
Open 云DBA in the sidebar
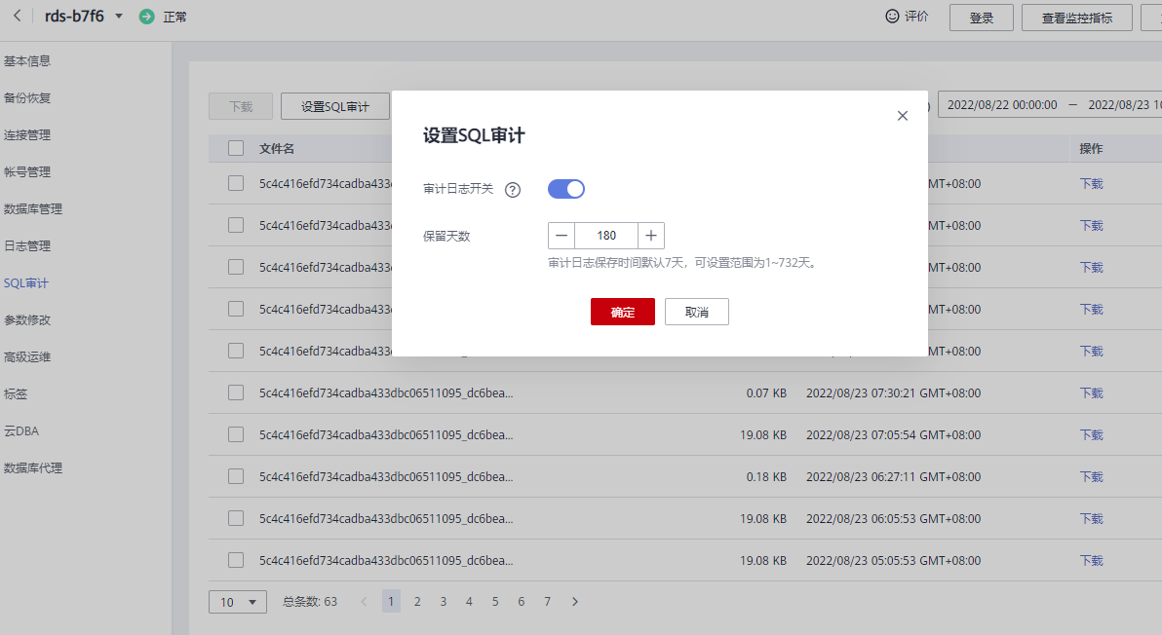21,430
